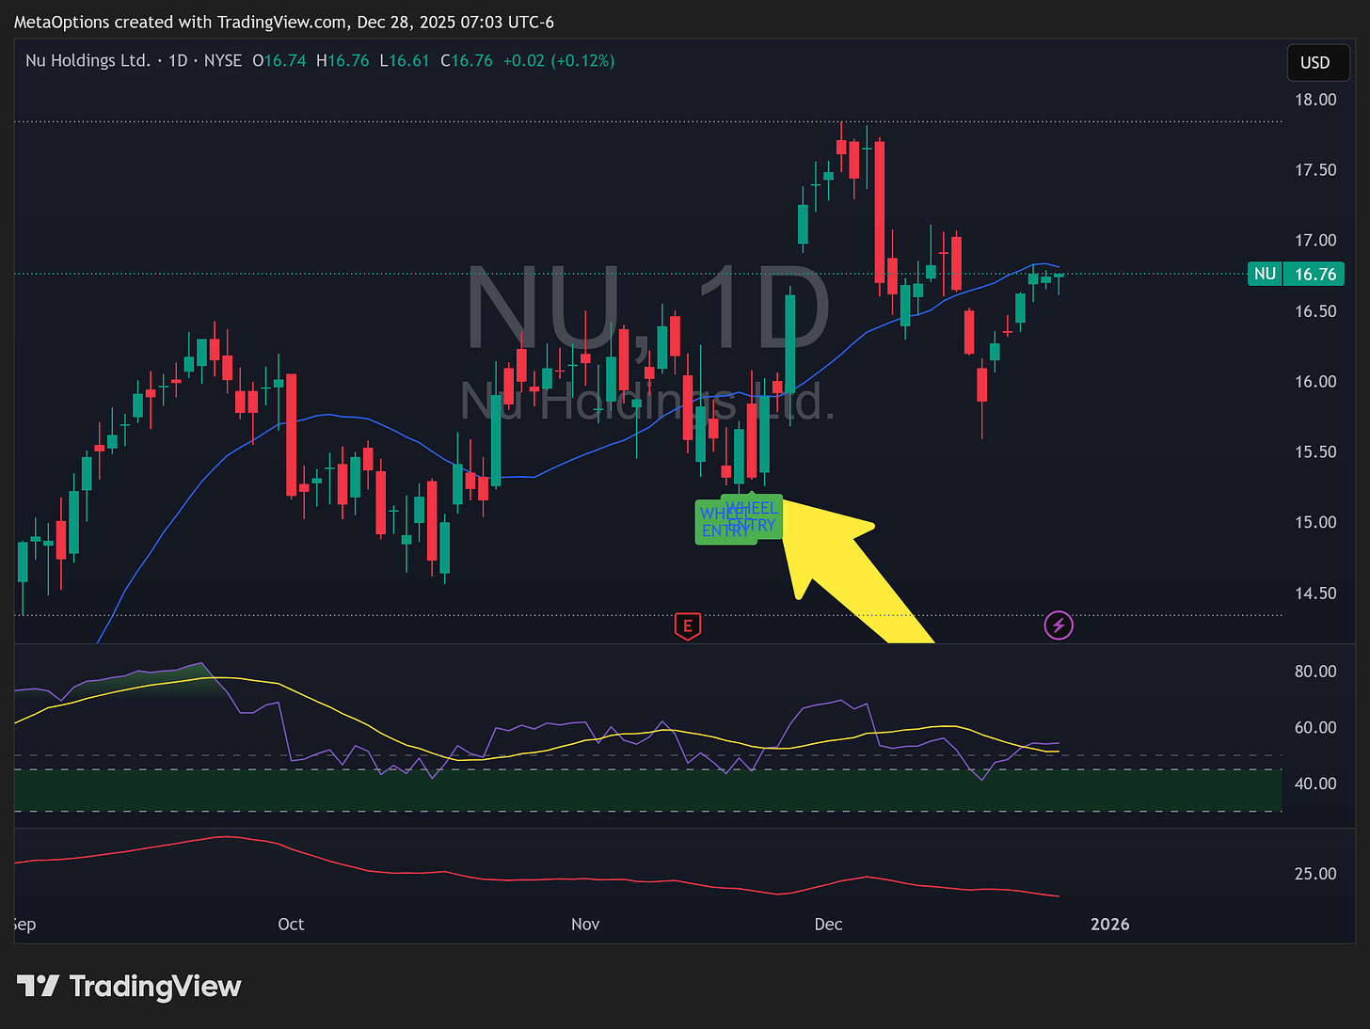The height and width of the screenshot is (1029, 1370).
Task: Click the 18.00 level on the price scale
Action: pos(1314,99)
